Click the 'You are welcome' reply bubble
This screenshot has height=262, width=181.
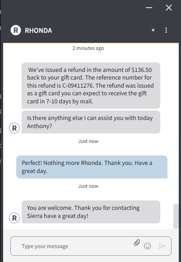tap(91, 212)
